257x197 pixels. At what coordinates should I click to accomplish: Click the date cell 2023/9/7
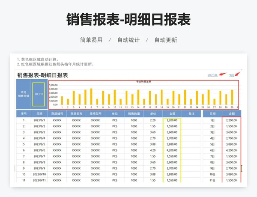tap(39, 156)
